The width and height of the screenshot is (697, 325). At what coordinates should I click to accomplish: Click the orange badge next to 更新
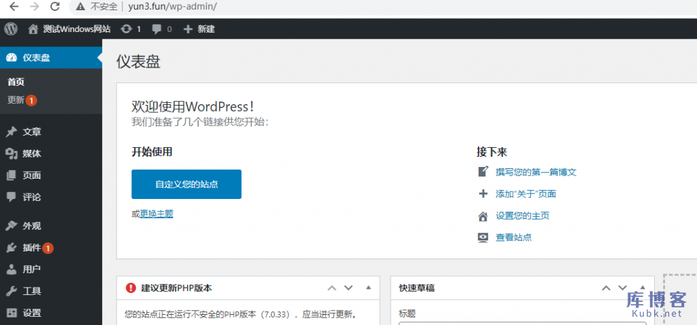31,101
